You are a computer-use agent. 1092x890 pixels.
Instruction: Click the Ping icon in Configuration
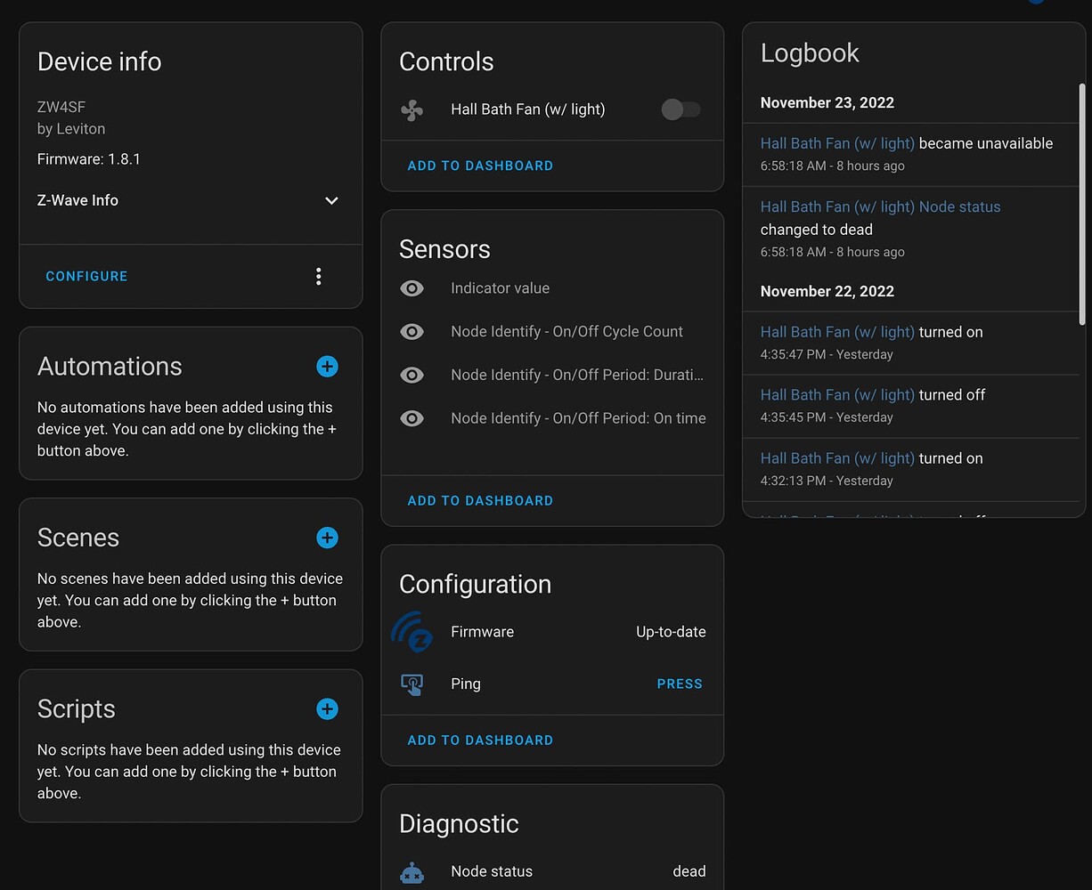tap(412, 684)
